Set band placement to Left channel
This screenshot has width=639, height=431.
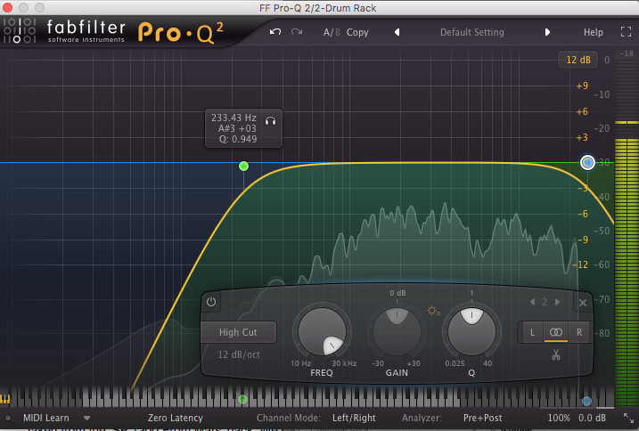click(x=532, y=332)
